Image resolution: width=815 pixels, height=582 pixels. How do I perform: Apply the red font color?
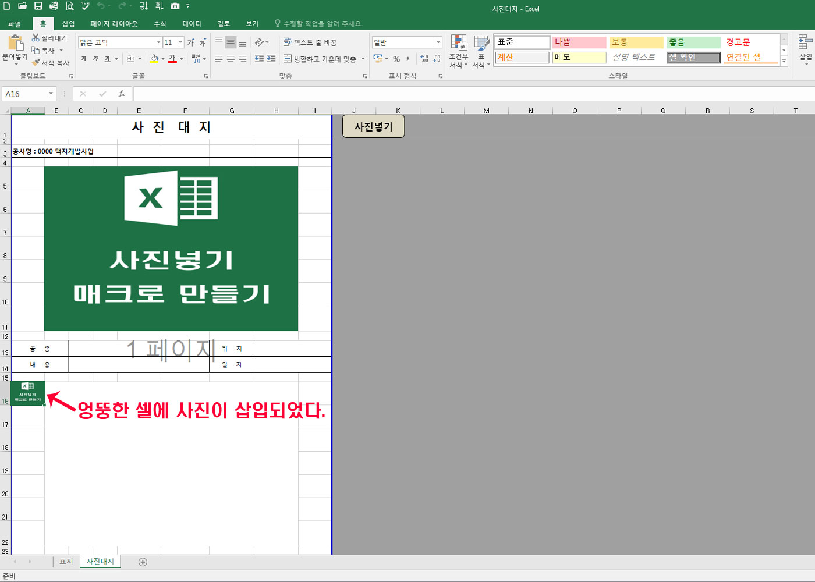click(x=172, y=59)
